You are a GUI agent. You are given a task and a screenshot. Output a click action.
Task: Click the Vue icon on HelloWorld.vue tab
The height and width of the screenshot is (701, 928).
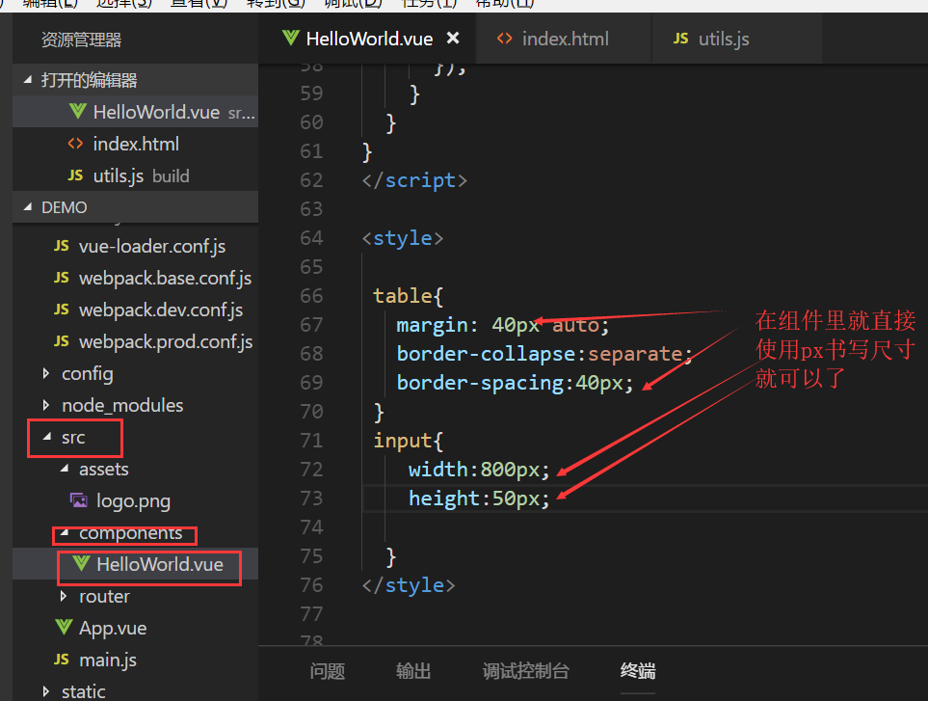pos(291,39)
